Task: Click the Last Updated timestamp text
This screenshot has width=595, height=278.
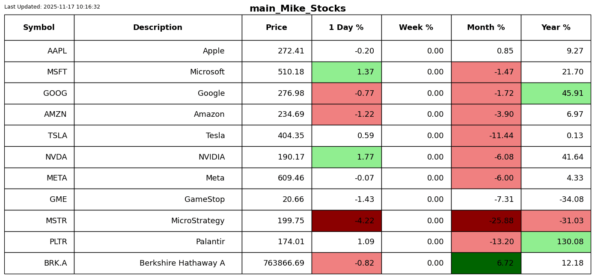Action: point(52,7)
